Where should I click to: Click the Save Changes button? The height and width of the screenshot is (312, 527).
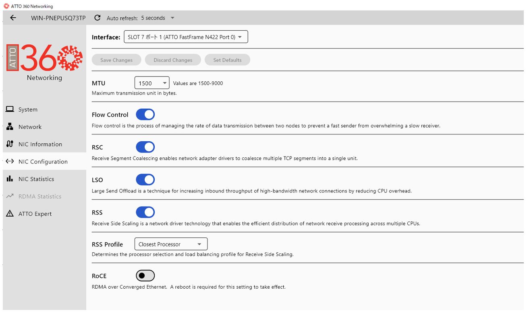pos(116,60)
